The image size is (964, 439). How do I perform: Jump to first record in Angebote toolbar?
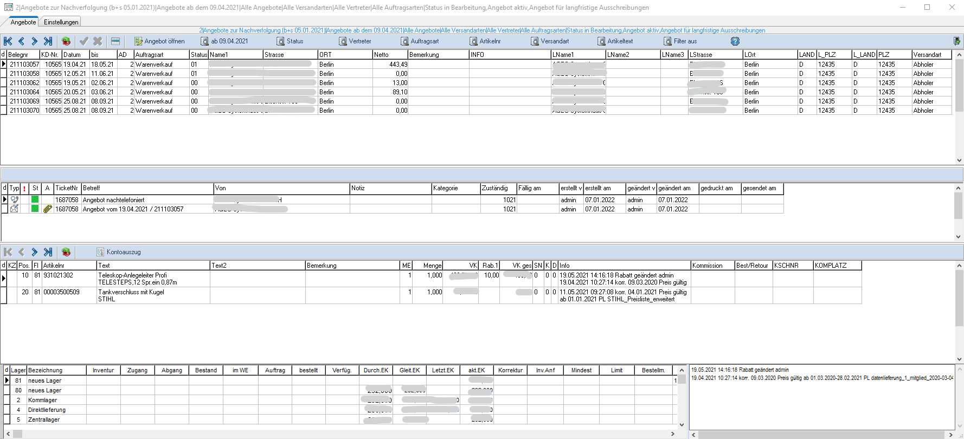point(8,41)
